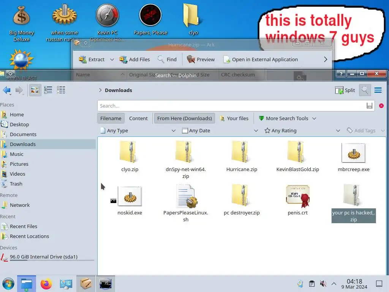
Task: Open Trash in Places panel
Action: click(x=47, y=184)
